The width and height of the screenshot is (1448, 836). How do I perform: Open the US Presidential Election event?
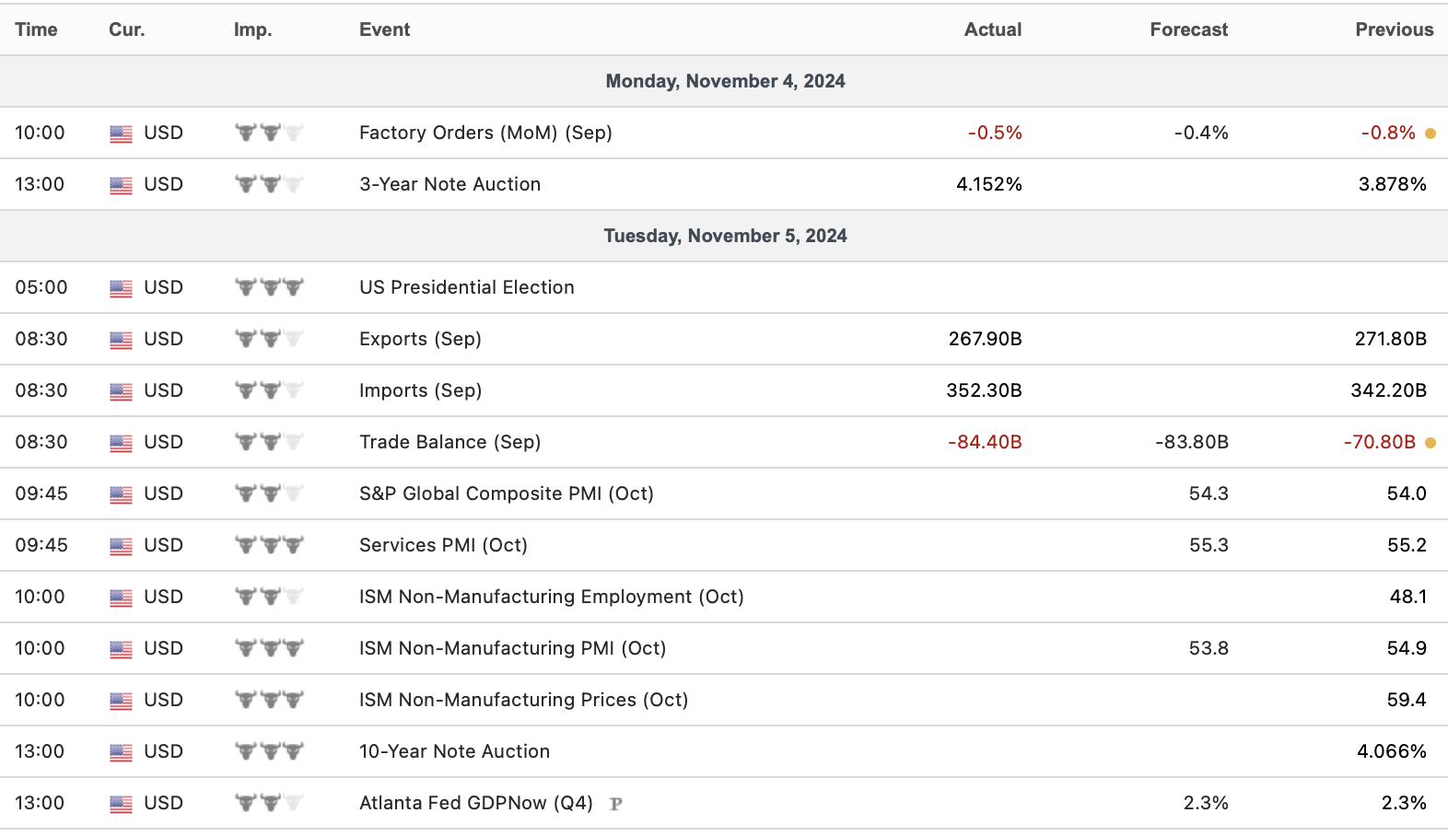click(466, 287)
